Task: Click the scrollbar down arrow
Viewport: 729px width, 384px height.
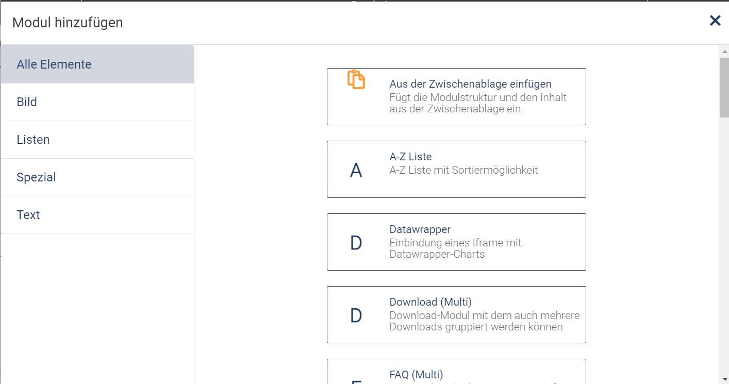Action: click(724, 379)
